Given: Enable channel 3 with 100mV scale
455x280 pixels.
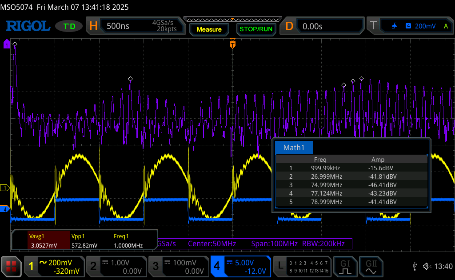Looking at the screenshot, I should 178,266.
